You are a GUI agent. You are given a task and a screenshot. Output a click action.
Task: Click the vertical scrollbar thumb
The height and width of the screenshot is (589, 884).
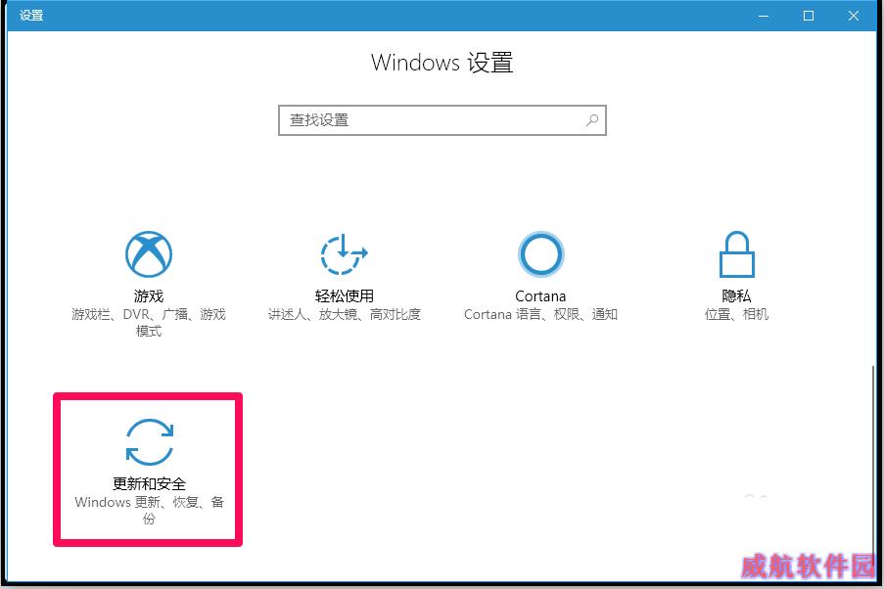click(873, 461)
